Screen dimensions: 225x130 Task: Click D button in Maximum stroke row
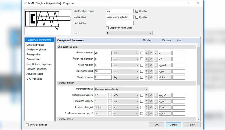(x=146, y=71)
